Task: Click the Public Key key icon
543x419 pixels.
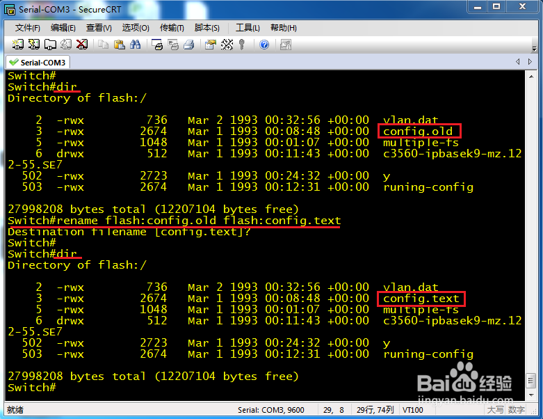Action: click(242, 45)
